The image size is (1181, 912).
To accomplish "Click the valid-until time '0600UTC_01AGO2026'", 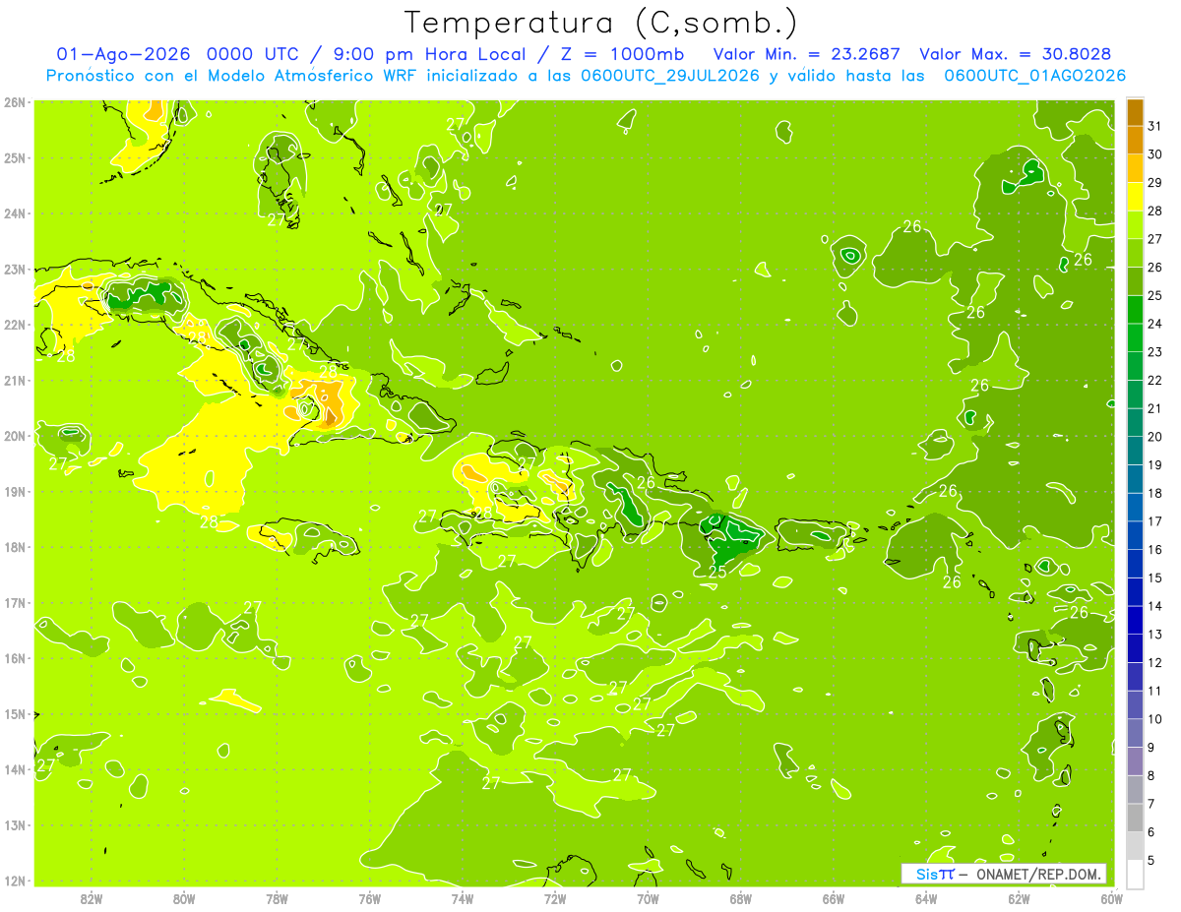I will tap(1034, 76).
